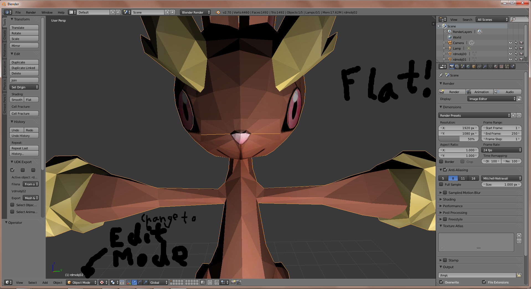The width and height of the screenshot is (531, 289).
Task: Open the Physics properties tab icon
Action: 512,67
